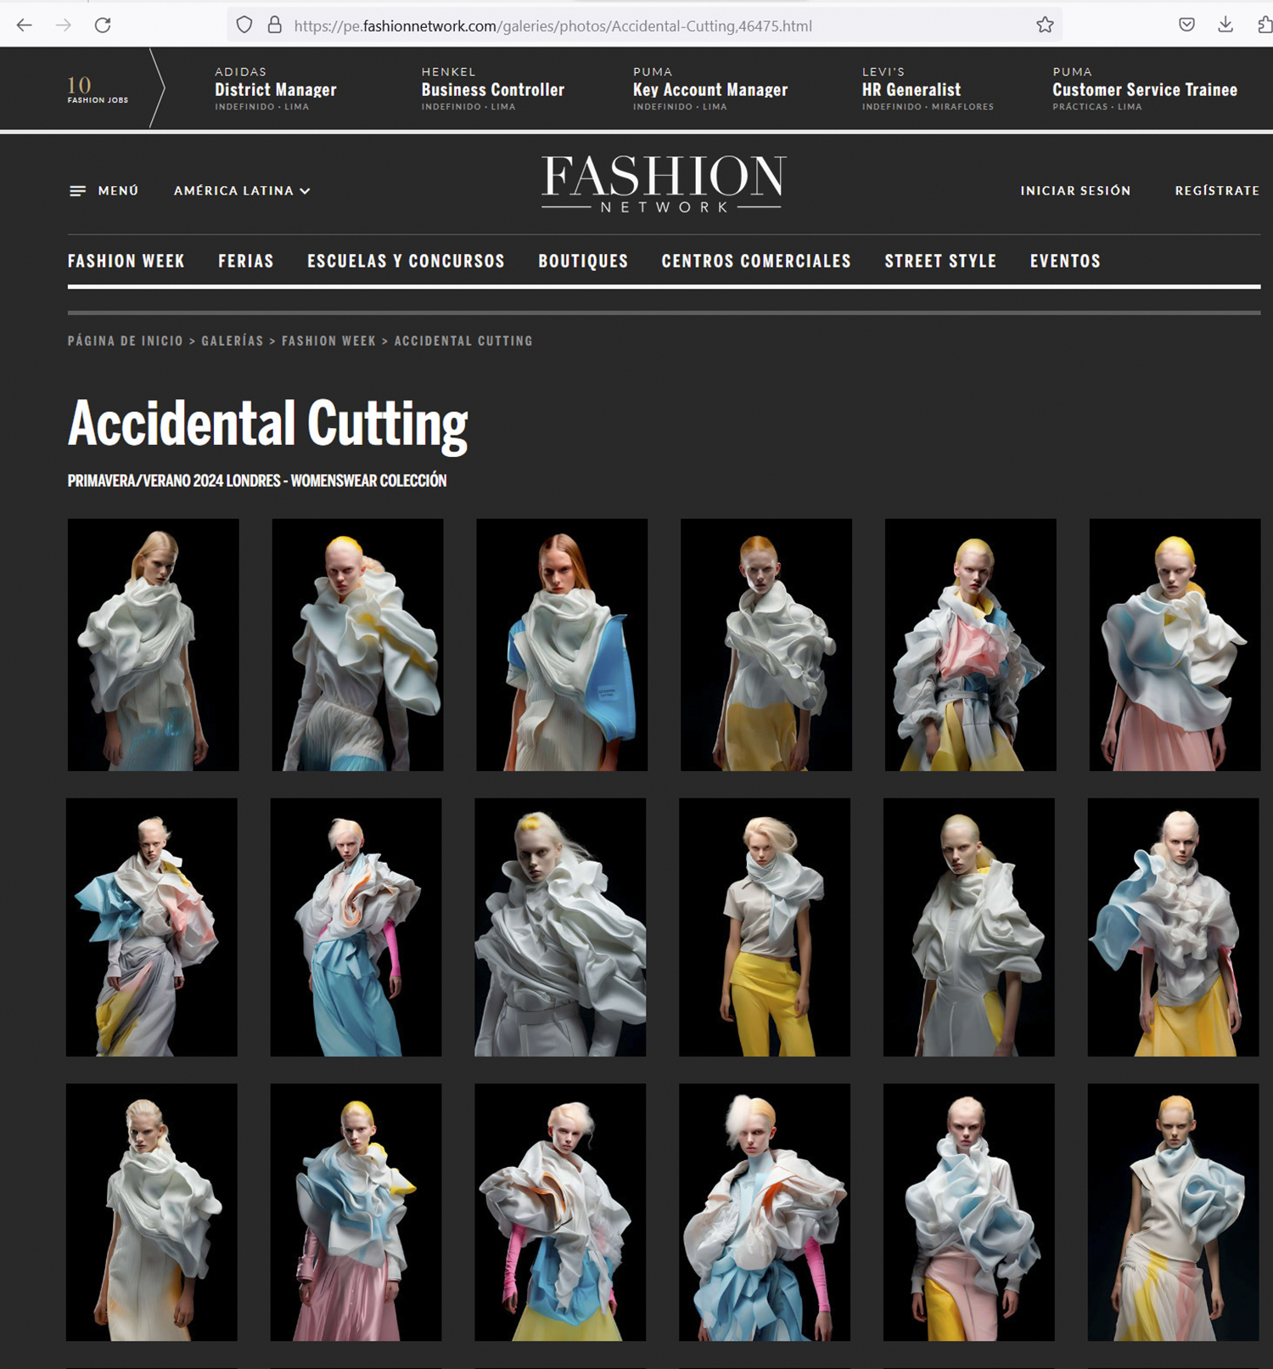The image size is (1273, 1369).
Task: Open the Pocket save icon
Action: 1186,25
